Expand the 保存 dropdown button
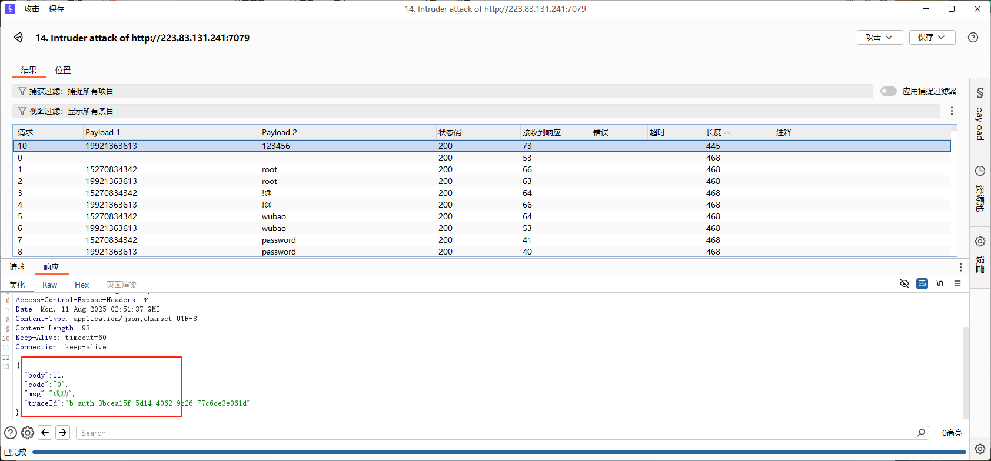 pyautogui.click(x=932, y=37)
